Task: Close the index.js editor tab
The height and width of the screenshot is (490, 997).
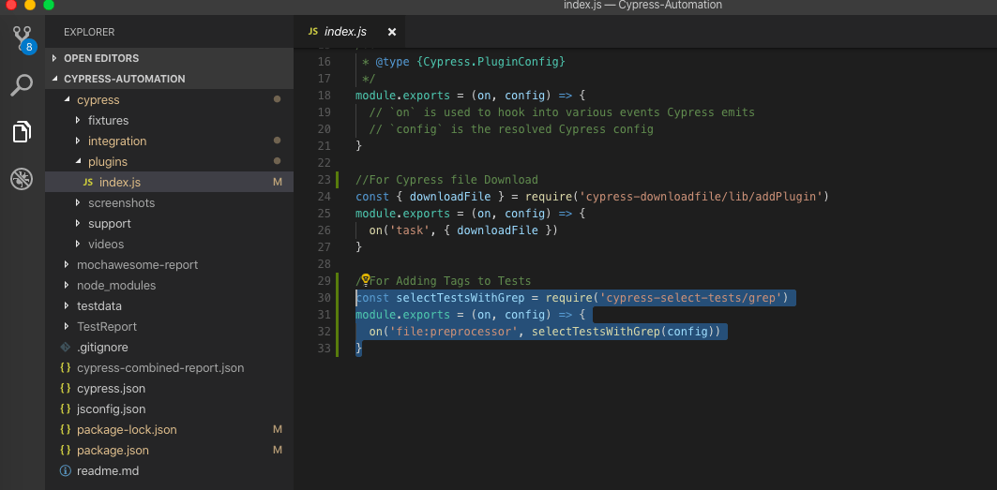Action: pyautogui.click(x=392, y=32)
